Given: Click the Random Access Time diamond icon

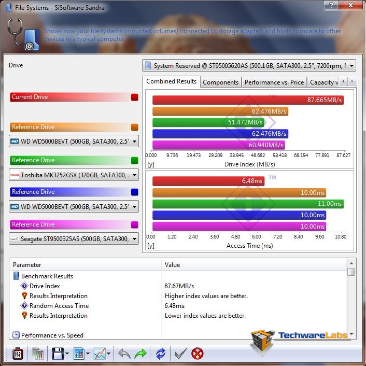Looking at the screenshot, I should click(24, 305).
